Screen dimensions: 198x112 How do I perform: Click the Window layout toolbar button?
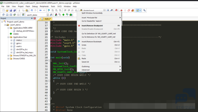tap(138, 11)
